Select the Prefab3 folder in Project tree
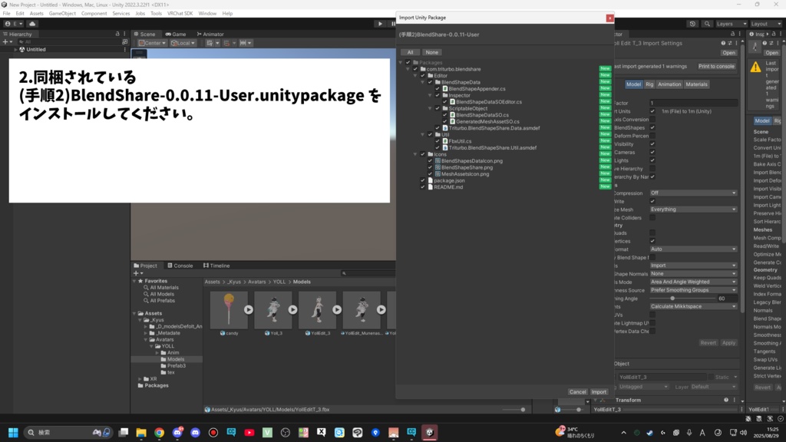Screen dimensions: 786x442 [176, 366]
